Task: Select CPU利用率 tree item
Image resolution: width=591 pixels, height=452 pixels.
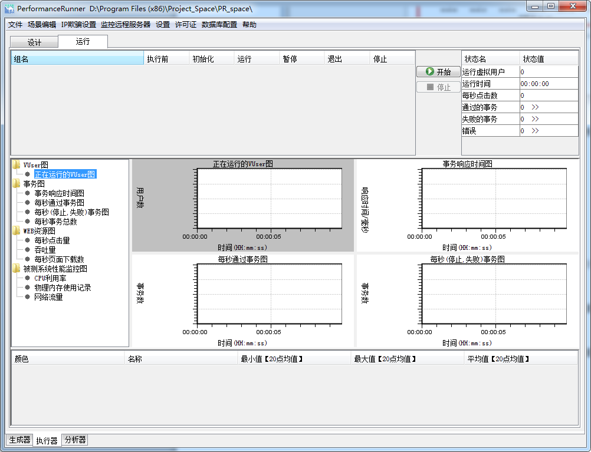Action: point(50,278)
